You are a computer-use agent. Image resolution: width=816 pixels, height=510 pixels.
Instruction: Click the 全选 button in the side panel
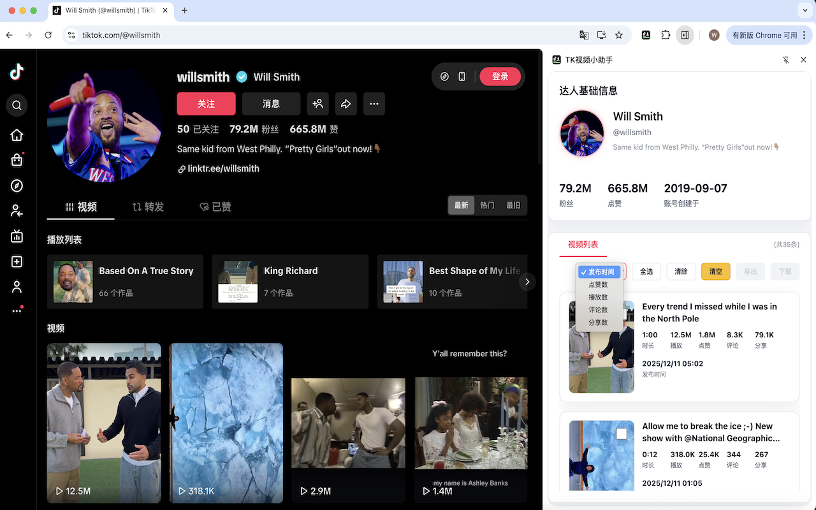[646, 272]
